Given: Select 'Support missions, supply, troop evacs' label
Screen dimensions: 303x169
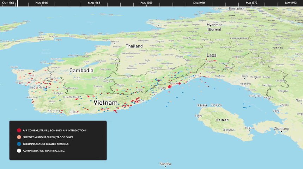Looking at the screenshot, I should [48, 137].
